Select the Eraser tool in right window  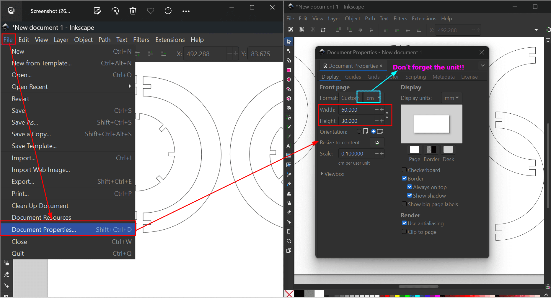click(x=289, y=212)
